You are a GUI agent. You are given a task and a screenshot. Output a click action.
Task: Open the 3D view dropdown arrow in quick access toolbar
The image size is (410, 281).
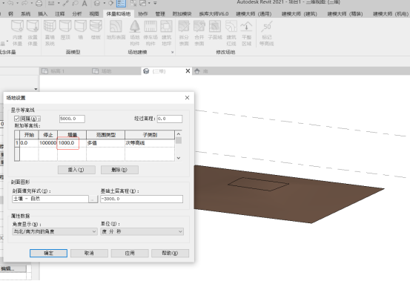coord(104,3)
